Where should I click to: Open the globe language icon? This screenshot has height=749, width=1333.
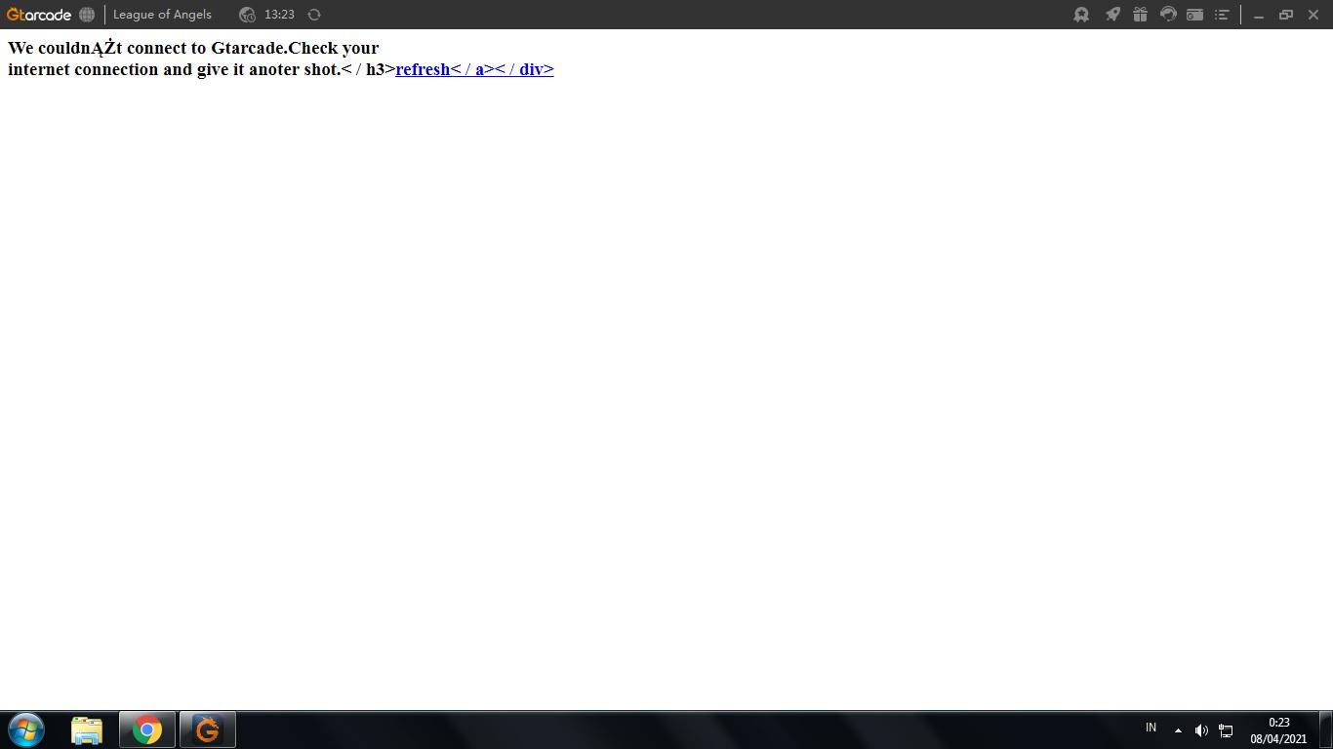(x=87, y=15)
